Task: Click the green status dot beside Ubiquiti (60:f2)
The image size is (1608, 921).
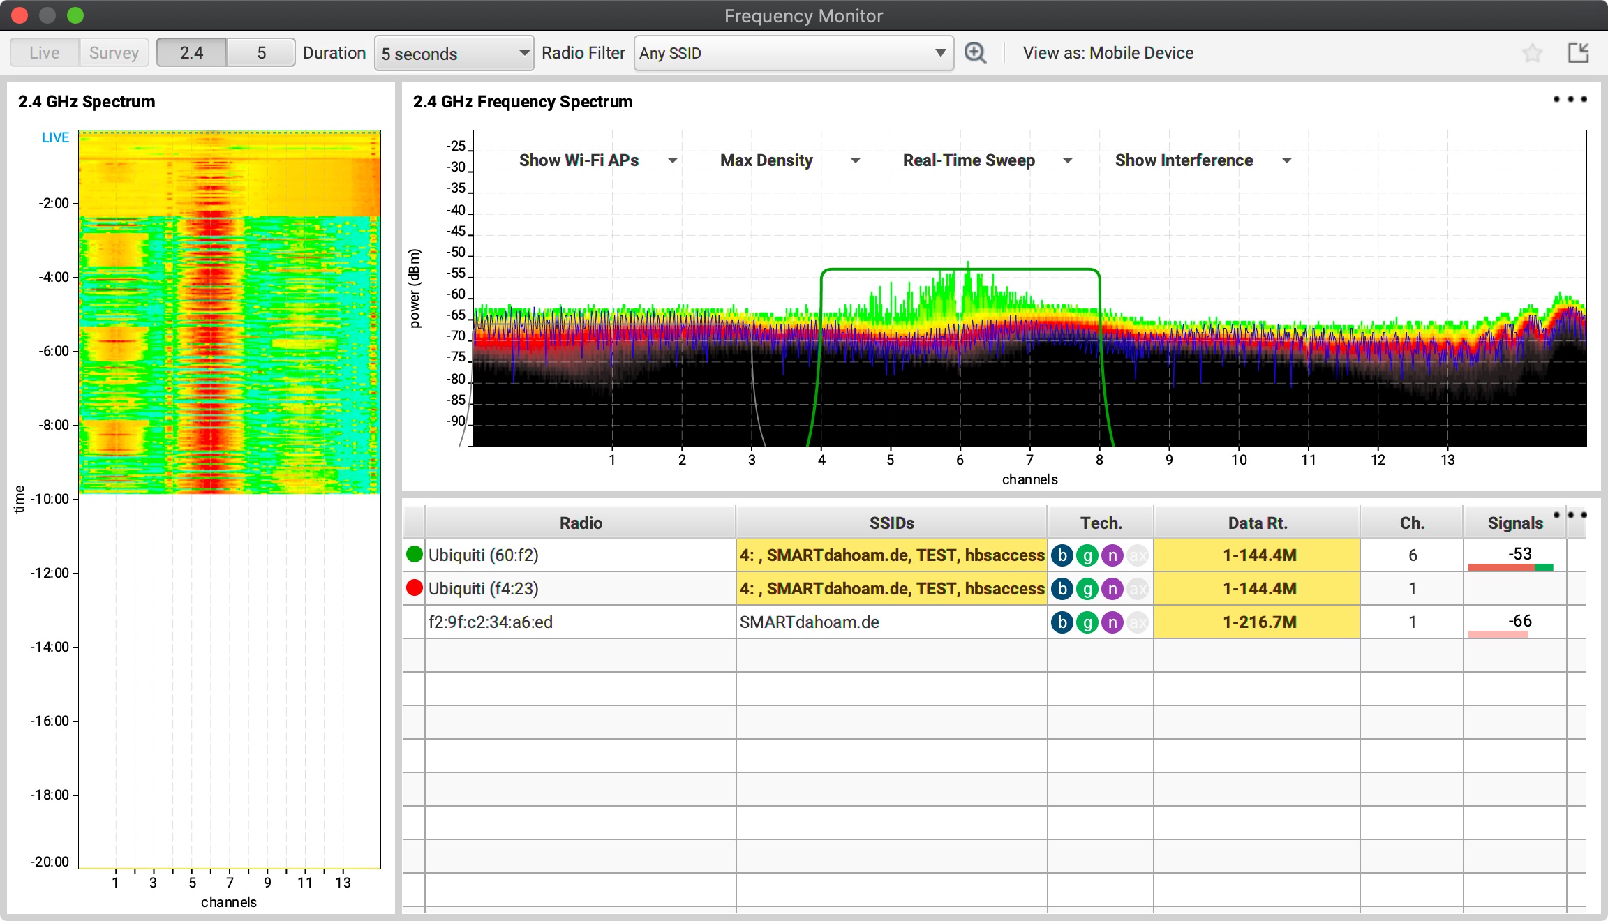Action: coord(415,555)
